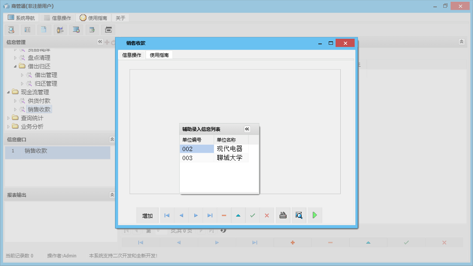Go to first record in 销售收款 dialog

point(167,215)
